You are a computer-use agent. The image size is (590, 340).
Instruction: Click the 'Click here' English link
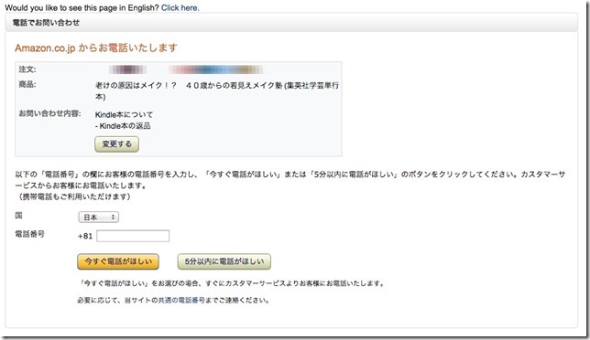[180, 8]
